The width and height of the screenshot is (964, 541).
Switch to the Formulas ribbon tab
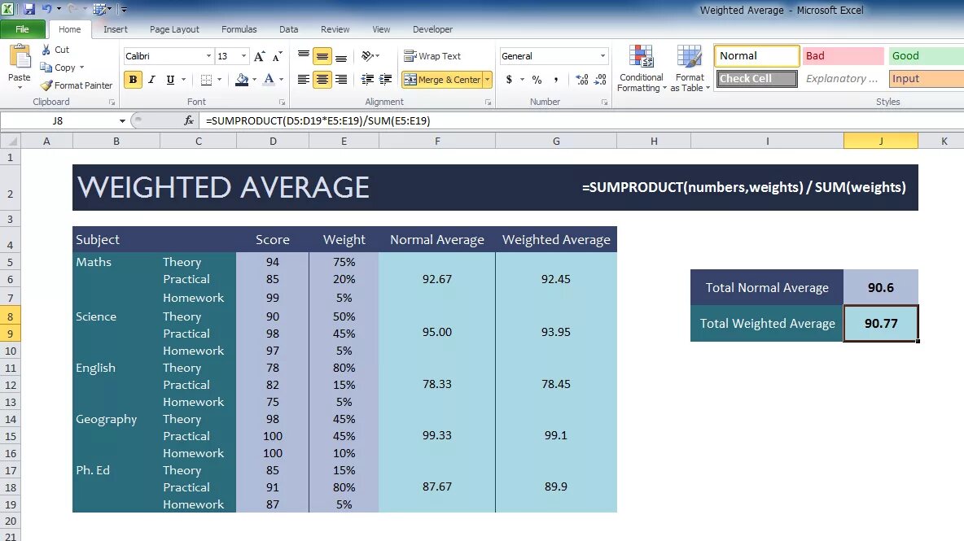coord(239,28)
